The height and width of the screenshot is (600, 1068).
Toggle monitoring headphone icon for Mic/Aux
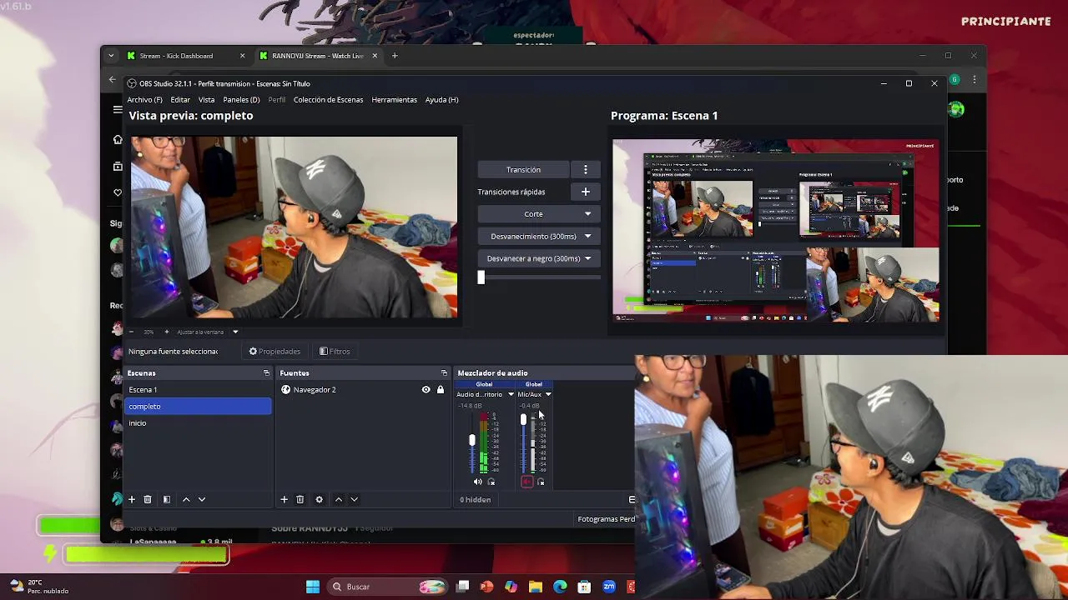coord(541,482)
